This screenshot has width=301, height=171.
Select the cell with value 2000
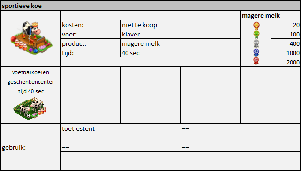point(286,62)
